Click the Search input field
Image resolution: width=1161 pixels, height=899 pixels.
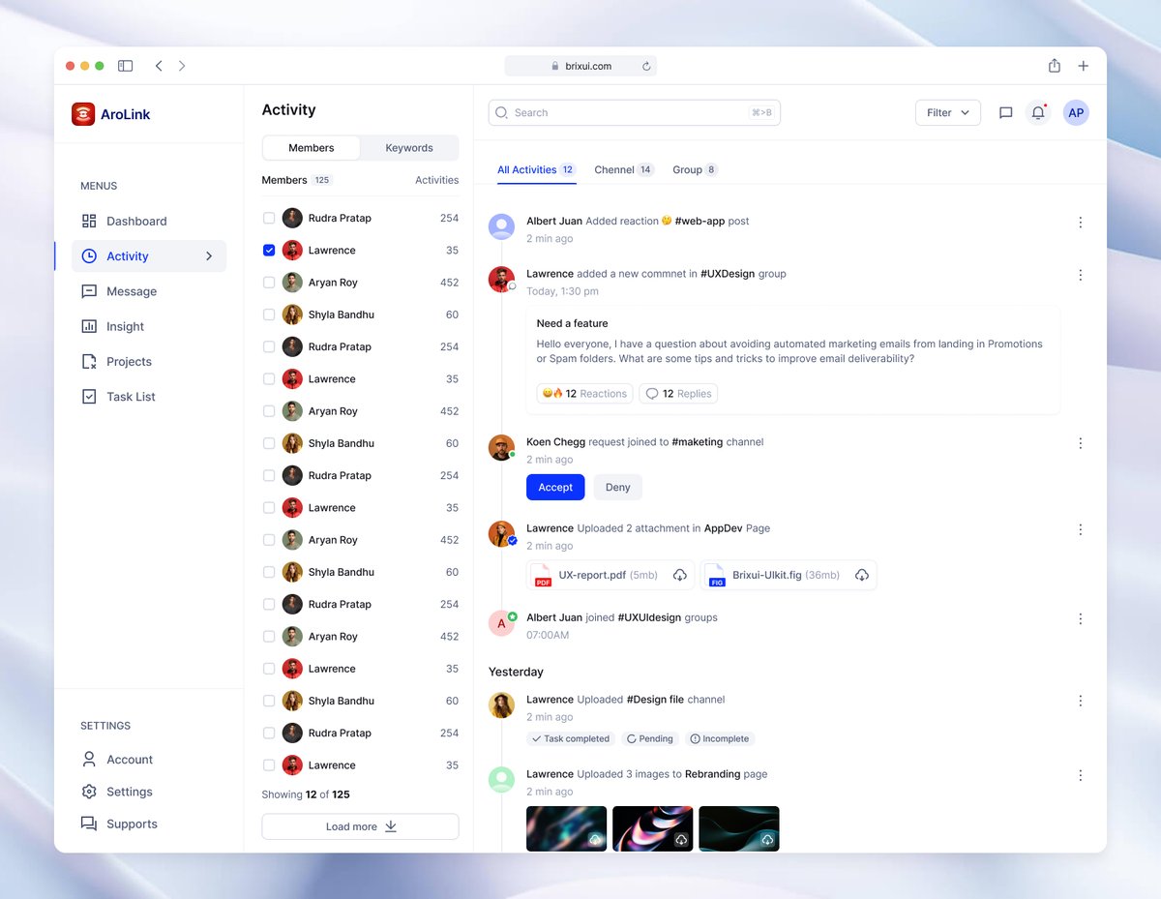click(x=634, y=113)
